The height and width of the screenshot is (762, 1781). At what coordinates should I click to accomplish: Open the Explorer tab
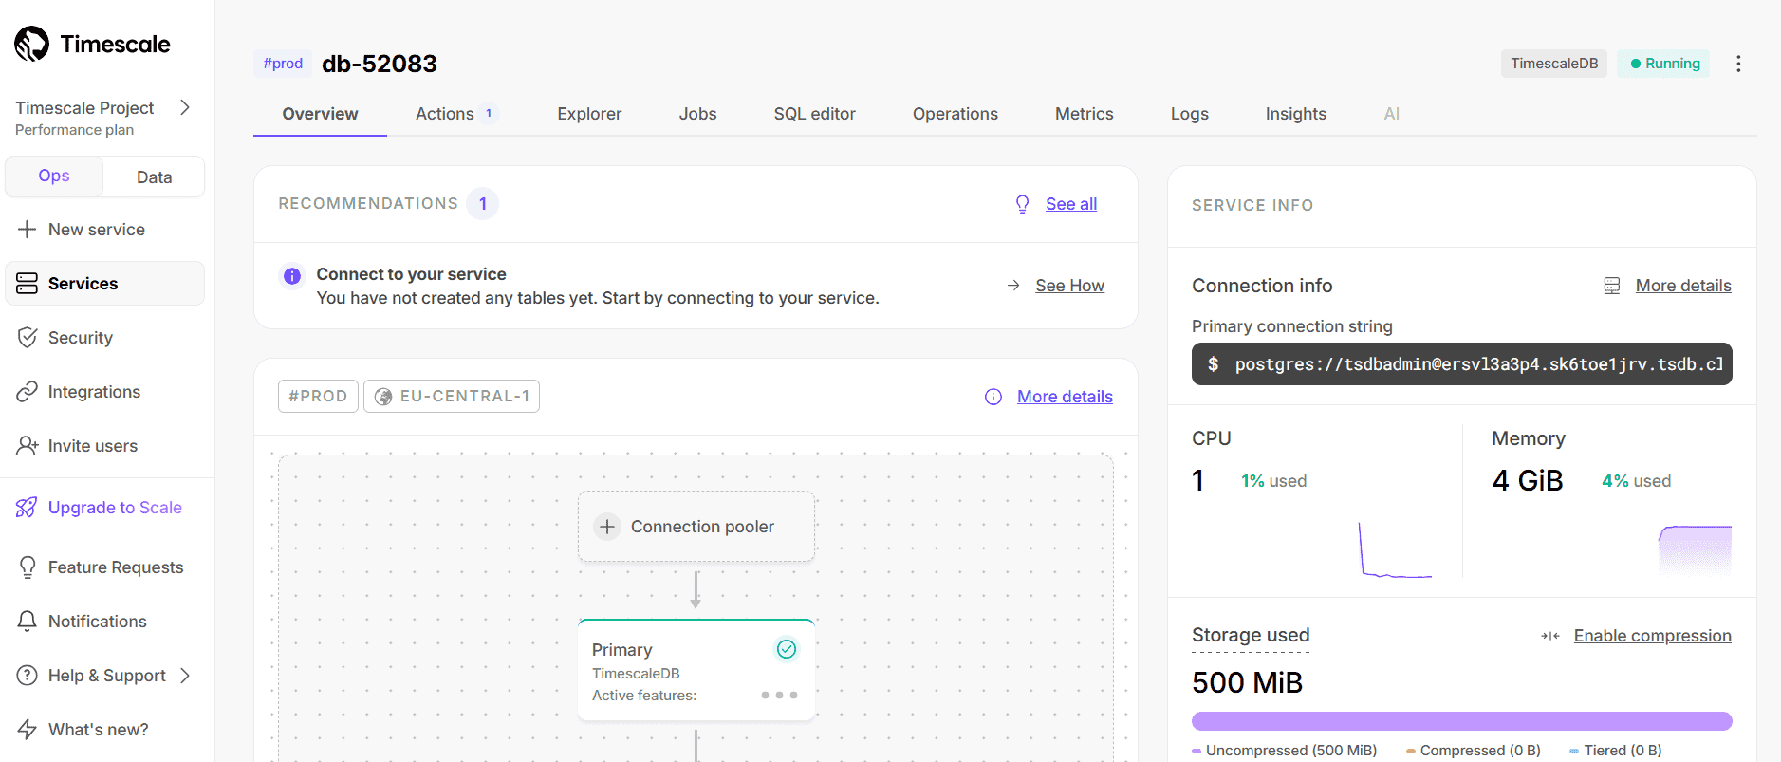point(589,114)
